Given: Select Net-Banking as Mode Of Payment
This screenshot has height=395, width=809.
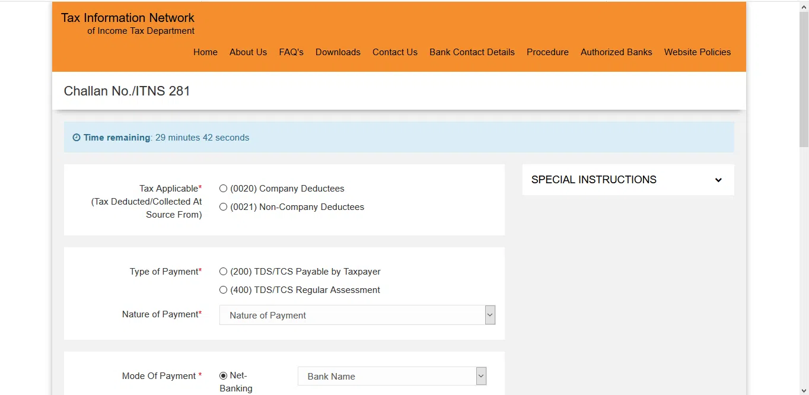Looking at the screenshot, I should point(223,375).
